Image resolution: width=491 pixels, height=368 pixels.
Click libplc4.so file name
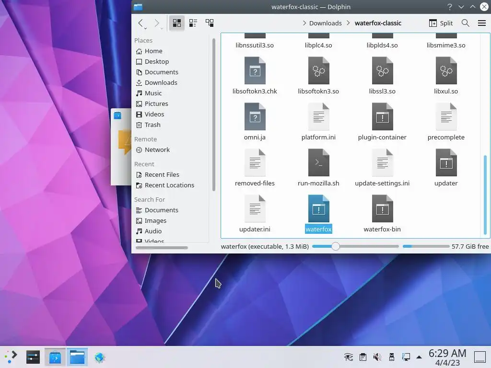tap(318, 46)
